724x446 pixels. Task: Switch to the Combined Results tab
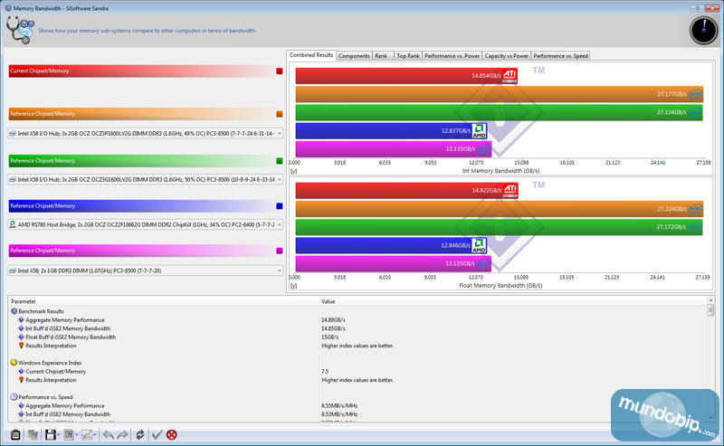pyautogui.click(x=311, y=55)
